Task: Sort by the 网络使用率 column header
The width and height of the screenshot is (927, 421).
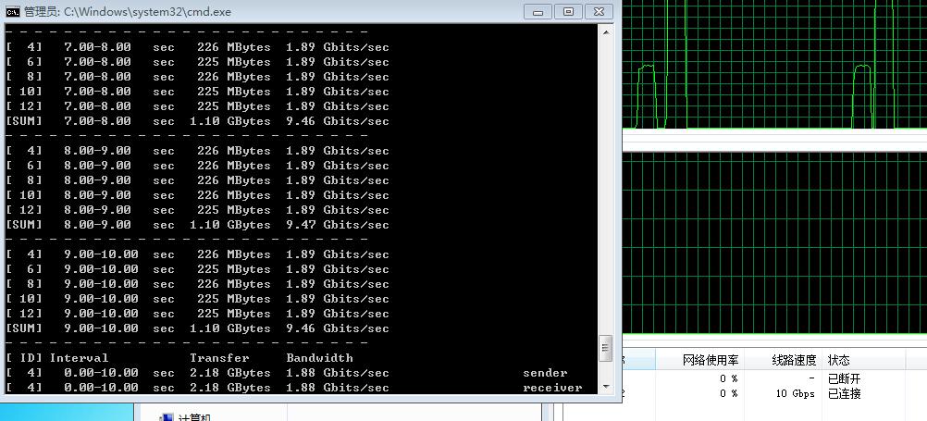Action: [x=711, y=360]
